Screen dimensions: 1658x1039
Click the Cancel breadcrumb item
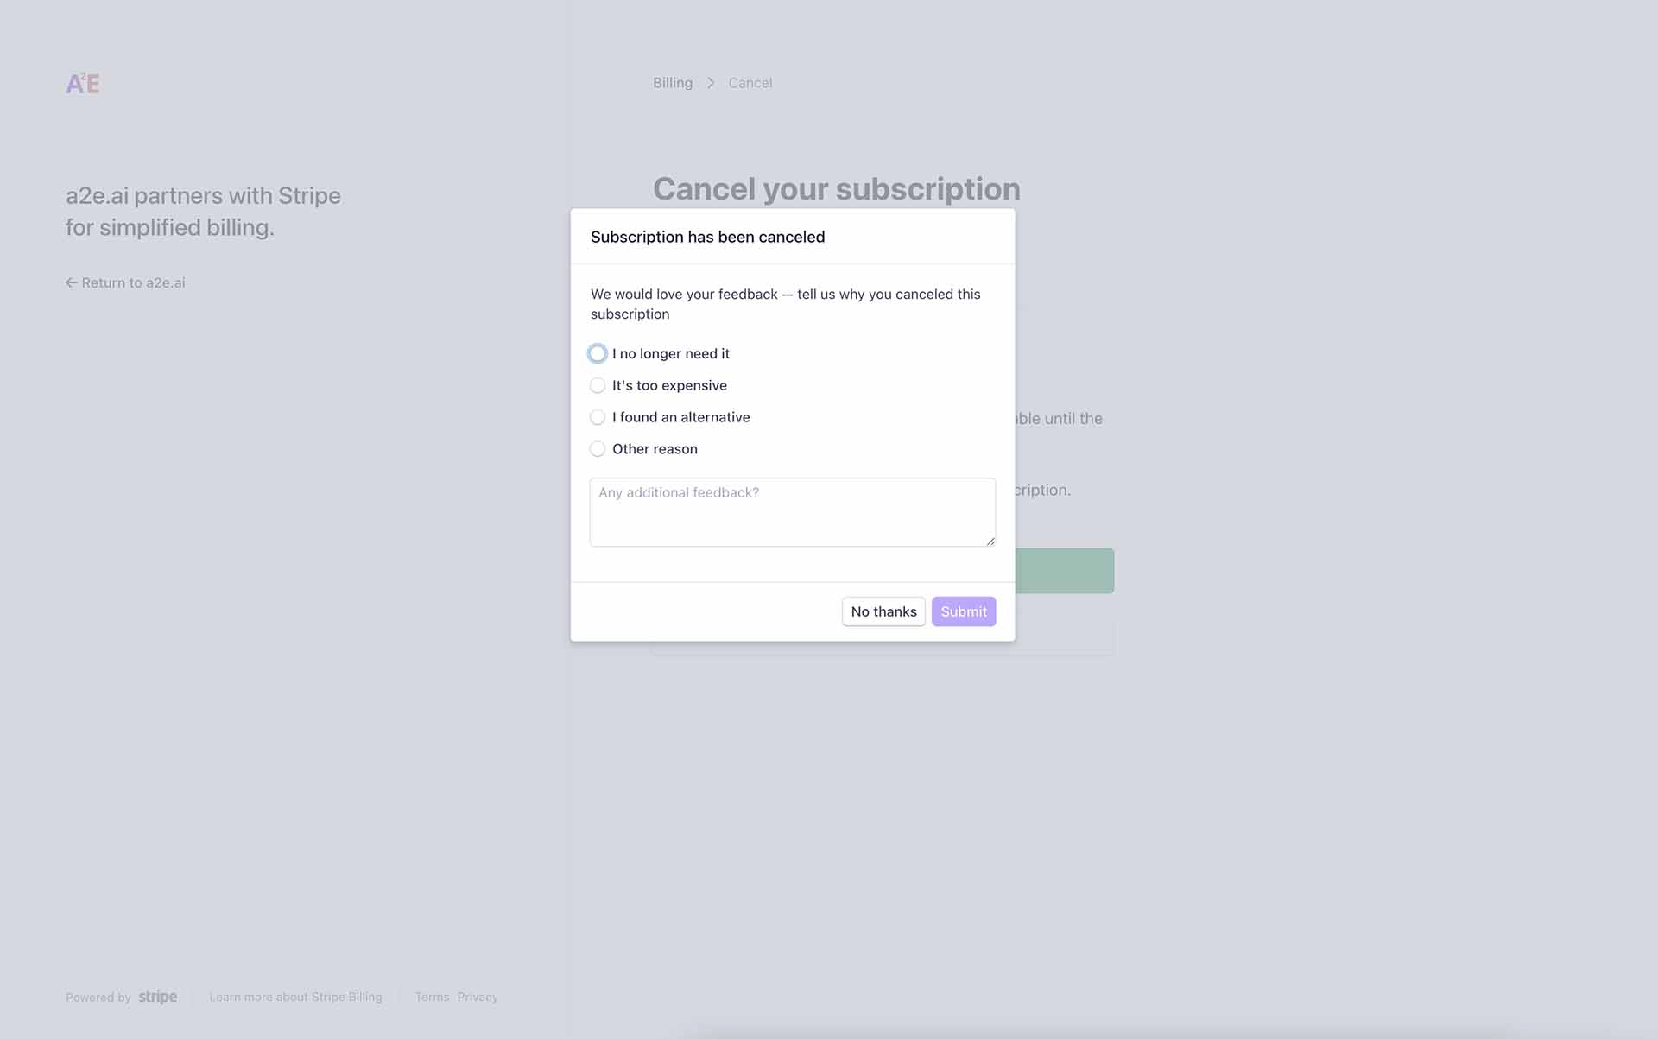(x=750, y=83)
